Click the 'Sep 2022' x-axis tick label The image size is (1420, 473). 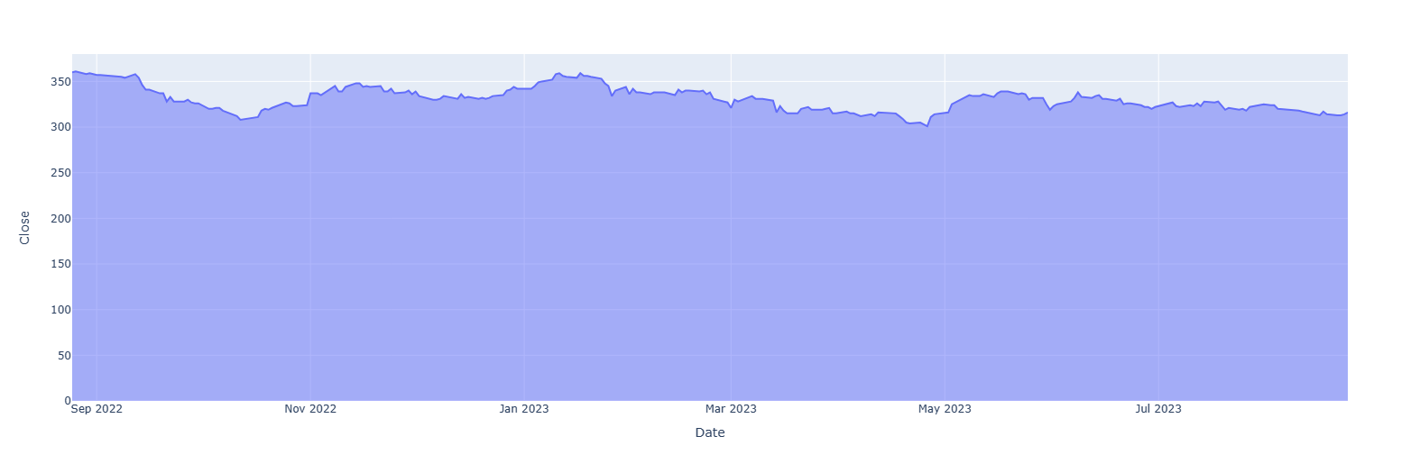click(x=97, y=409)
